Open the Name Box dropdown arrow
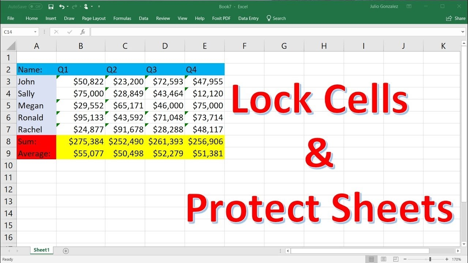The image size is (468, 263). point(35,32)
